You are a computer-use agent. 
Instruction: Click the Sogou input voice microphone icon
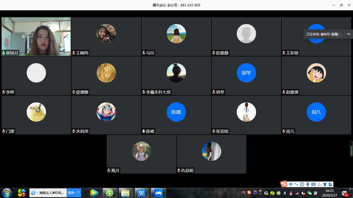coord(308,184)
